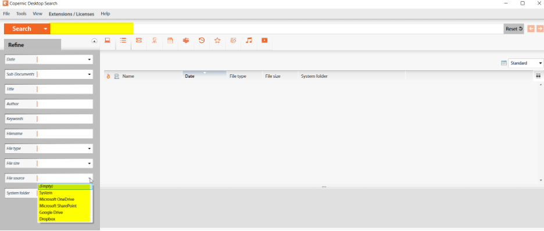Image resolution: width=544 pixels, height=231 pixels.
Task: Click the results scrollbar up arrow
Action: pos(541,85)
